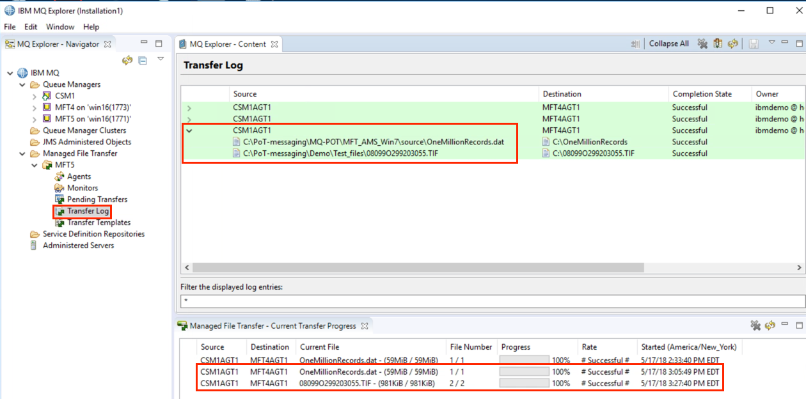This screenshot has width=806, height=399.
Task: Close the MQ Explorer - Content tab
Action: [274, 44]
